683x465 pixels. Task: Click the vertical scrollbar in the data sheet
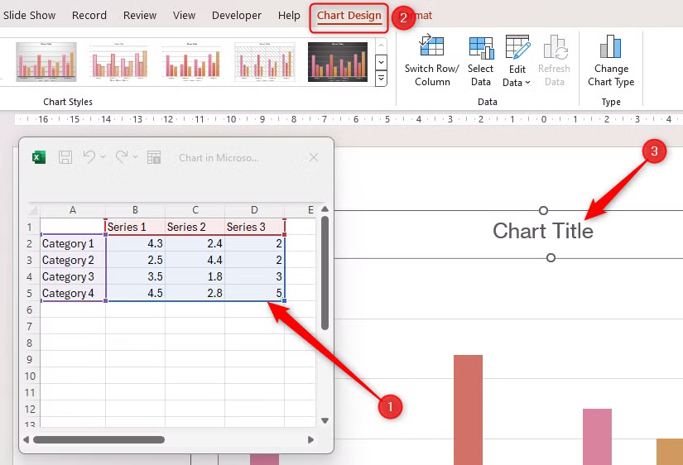tap(325, 272)
